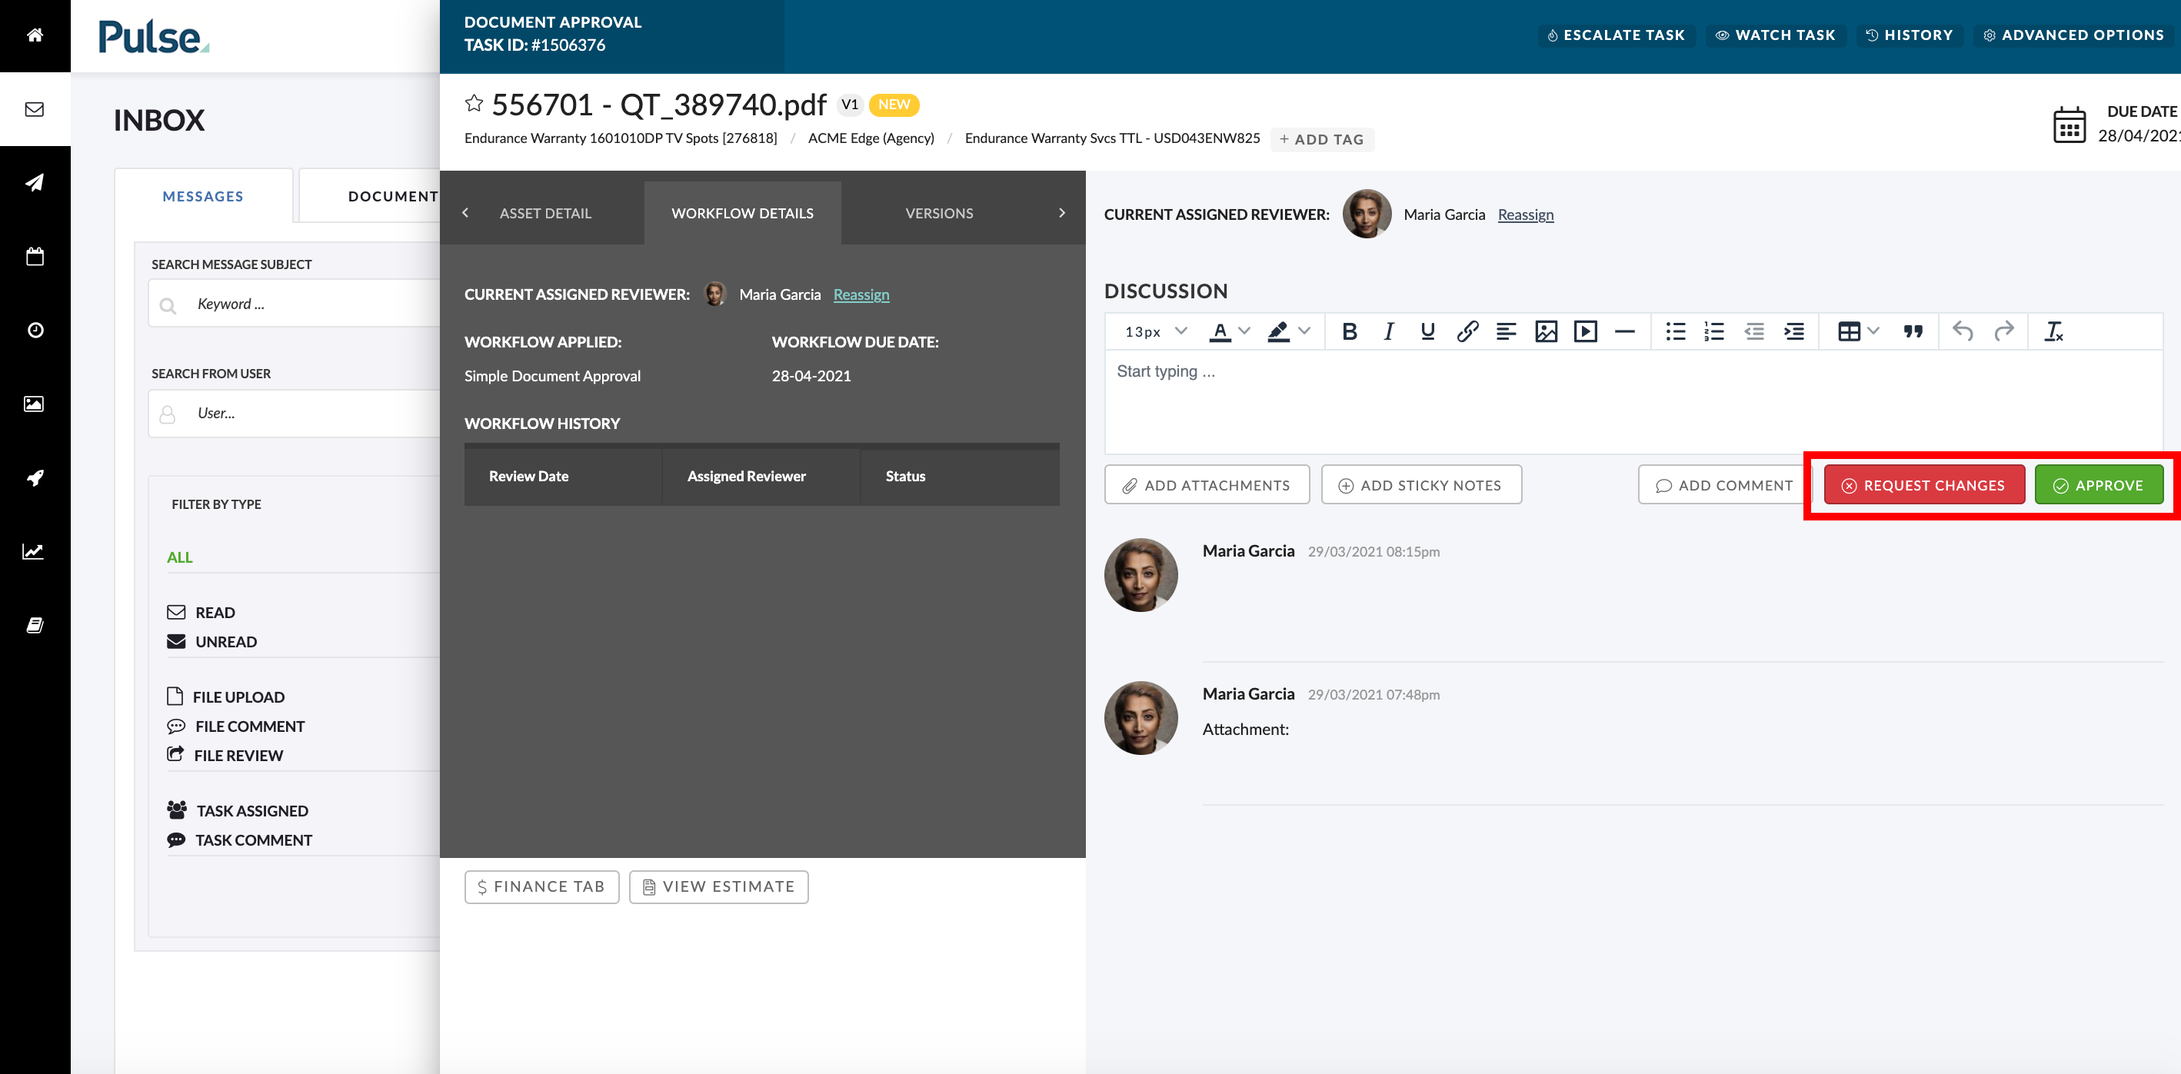
Task: Open Advanced Options
Action: pos(2073,35)
